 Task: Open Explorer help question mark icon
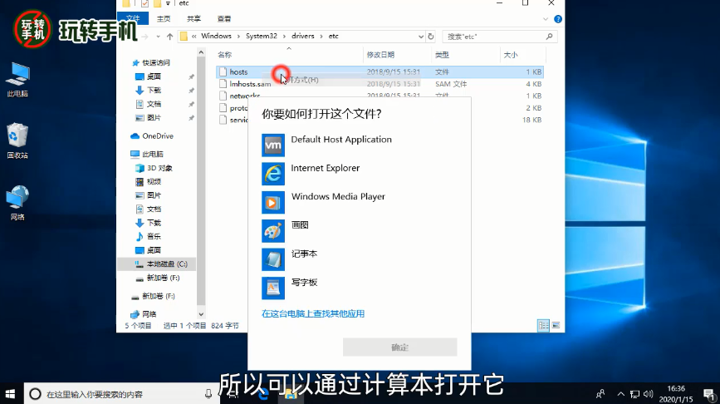(x=558, y=19)
